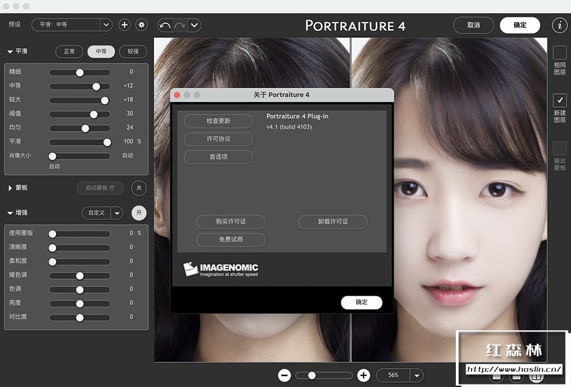Click the 阈值 slider handle
This screenshot has width=571, height=387.
pos(94,114)
